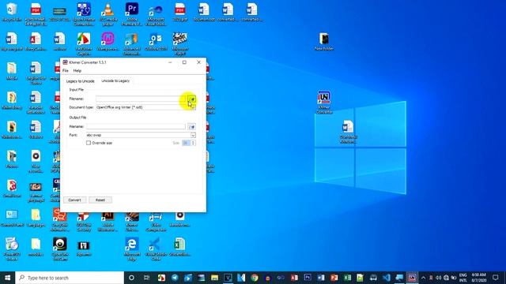Open FastStone Capture desktop shortcut
The width and height of the screenshot is (506, 284).
pos(84,44)
